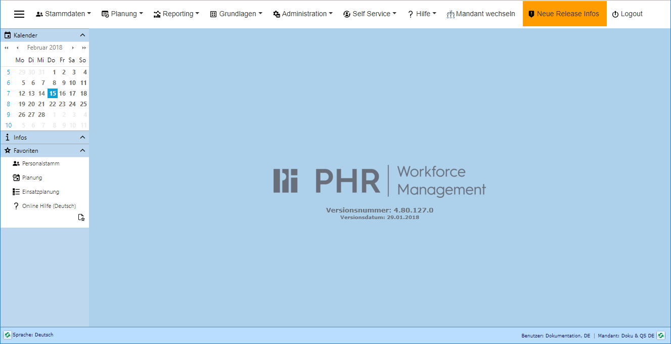Click the Planung favorite icon
Image resolution: width=671 pixels, height=344 pixels.
(16, 178)
